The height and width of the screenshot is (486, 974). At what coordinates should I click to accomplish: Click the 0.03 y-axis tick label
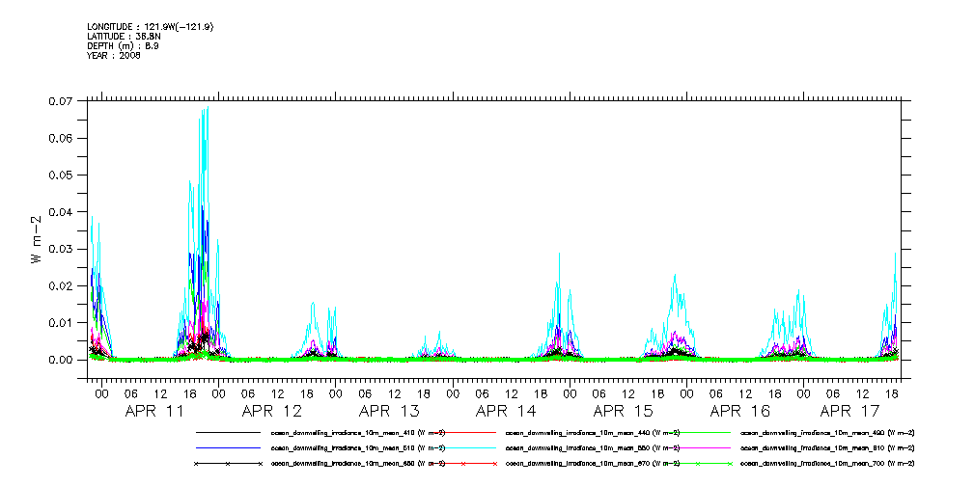click(61, 249)
